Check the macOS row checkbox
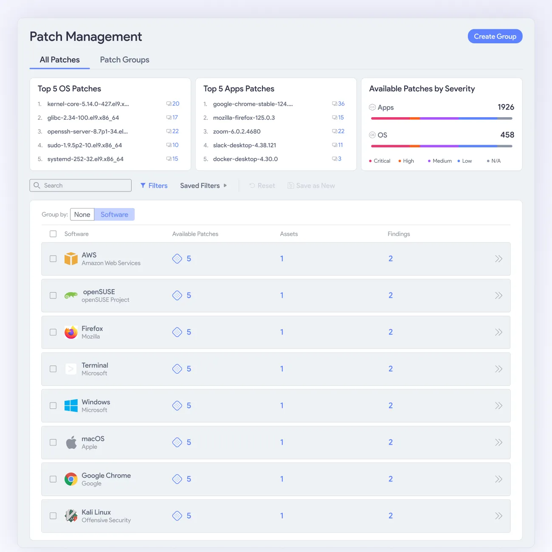Viewport: 552px width, 552px height. tap(53, 442)
